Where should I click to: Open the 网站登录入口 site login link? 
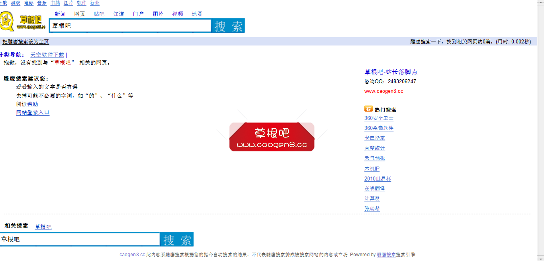tap(32, 112)
